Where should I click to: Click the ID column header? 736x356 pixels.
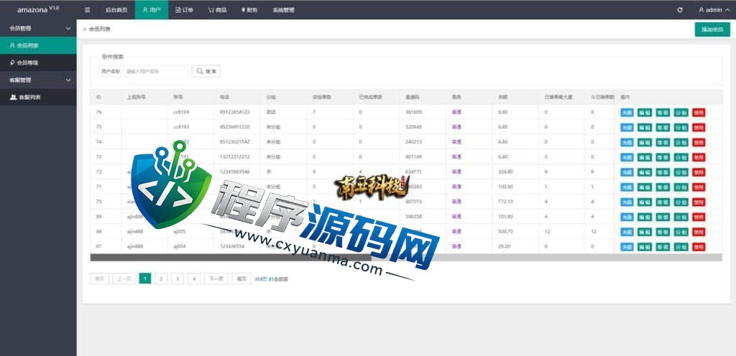[98, 97]
